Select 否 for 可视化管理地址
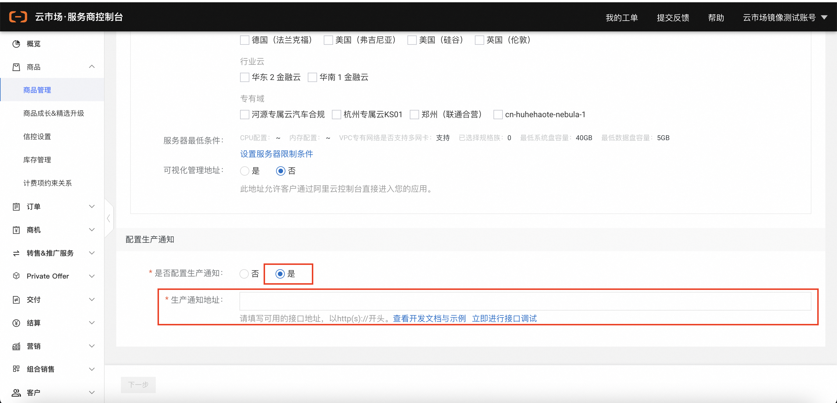Image resolution: width=837 pixels, height=403 pixels. (x=281, y=171)
